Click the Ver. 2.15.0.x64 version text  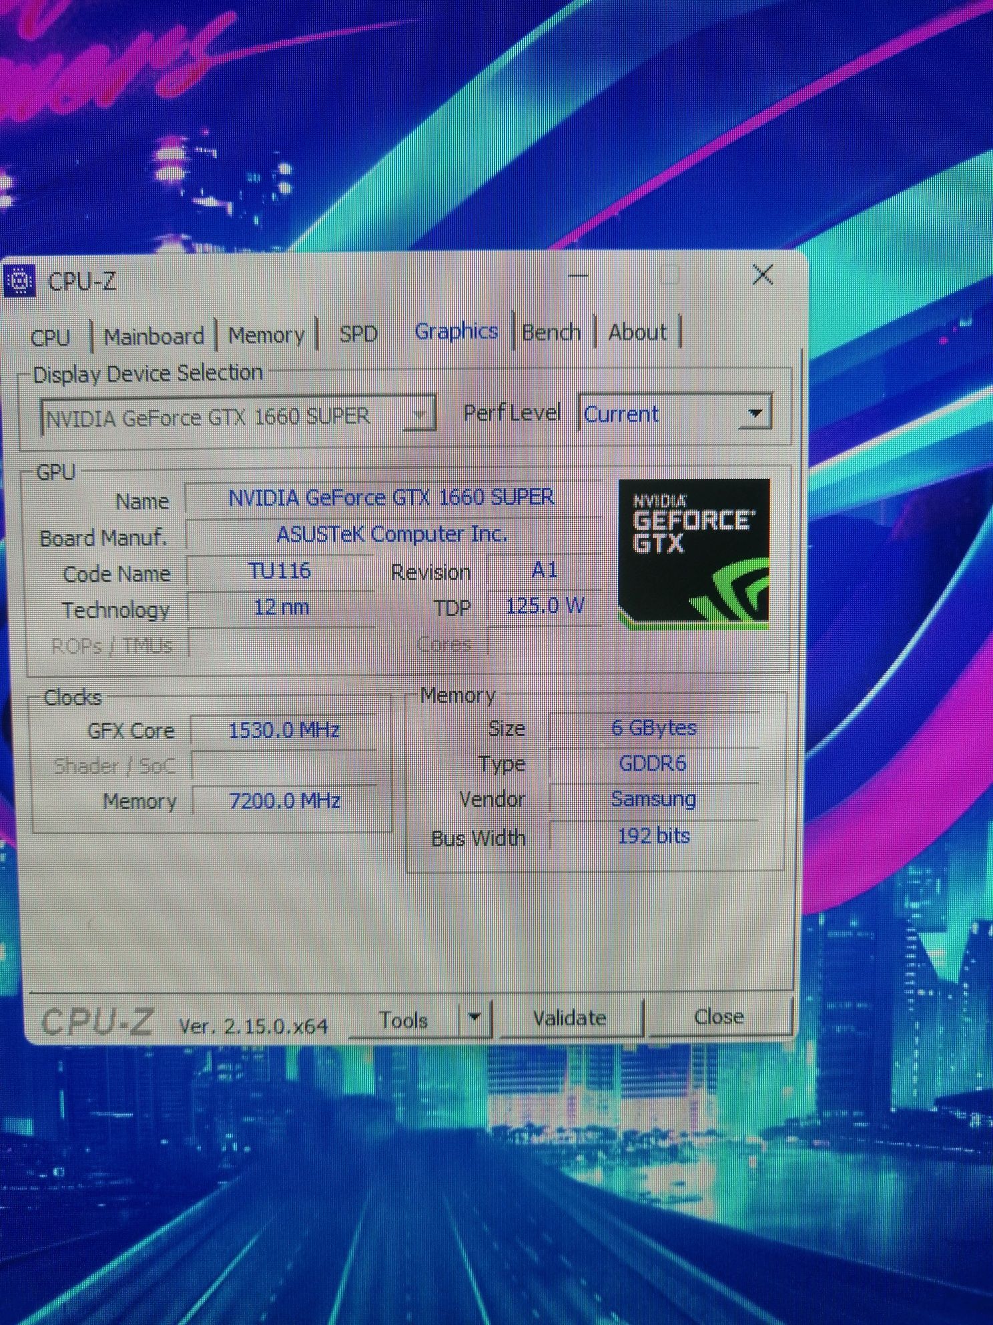[x=254, y=1026]
